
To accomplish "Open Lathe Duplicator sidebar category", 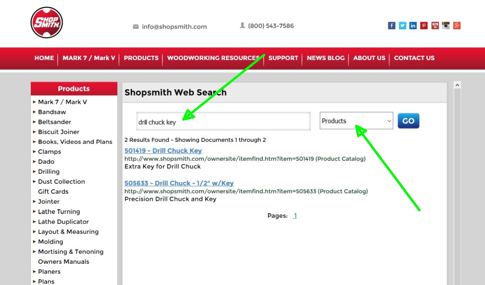I will click(x=63, y=222).
